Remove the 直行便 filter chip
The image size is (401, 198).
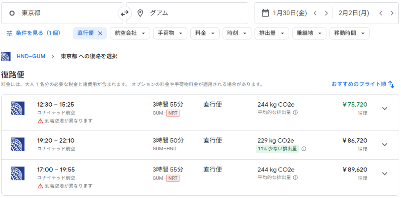[x=100, y=33]
